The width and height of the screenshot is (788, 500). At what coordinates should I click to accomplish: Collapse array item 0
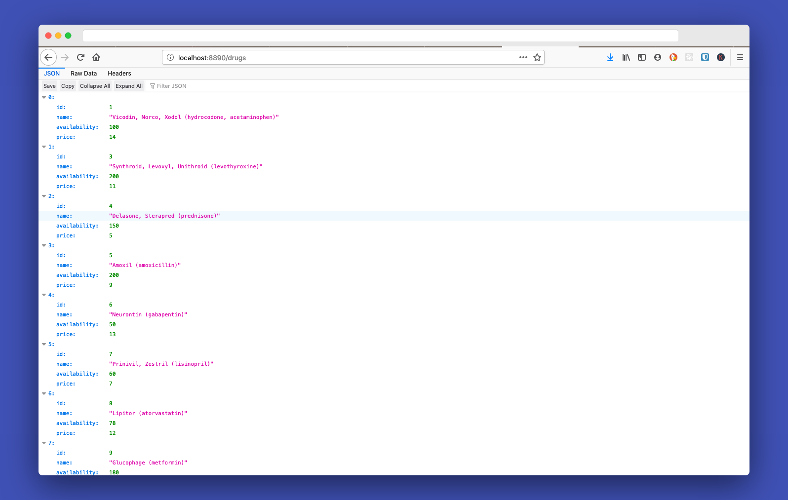[44, 98]
